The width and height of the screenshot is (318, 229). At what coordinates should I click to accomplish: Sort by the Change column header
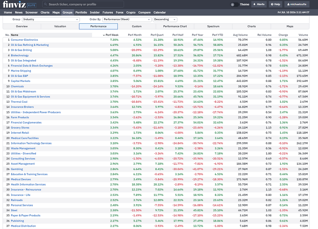[283, 35]
